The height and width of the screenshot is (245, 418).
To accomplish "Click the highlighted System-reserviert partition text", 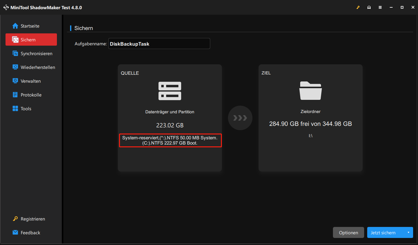I will click(170, 140).
